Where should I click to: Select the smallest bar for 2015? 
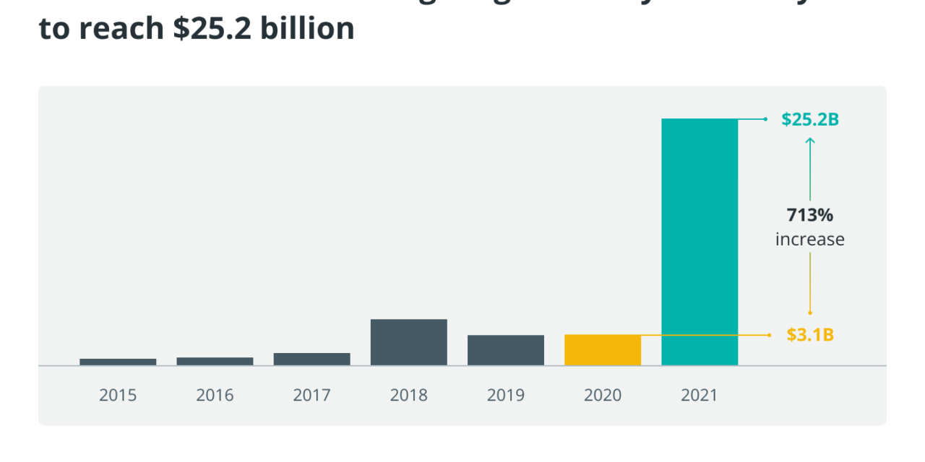click(x=117, y=361)
